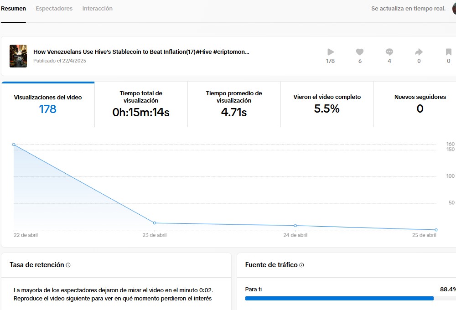Select Vieron el video completo card

(x=327, y=104)
